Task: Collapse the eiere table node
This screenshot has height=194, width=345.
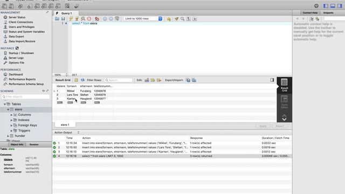Action: pos(8,109)
